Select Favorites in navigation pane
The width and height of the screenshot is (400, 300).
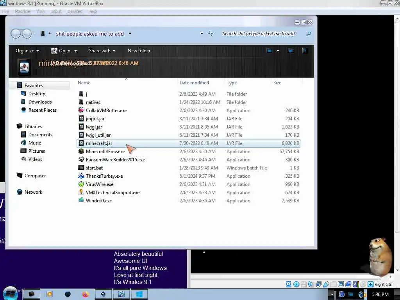(39, 85)
